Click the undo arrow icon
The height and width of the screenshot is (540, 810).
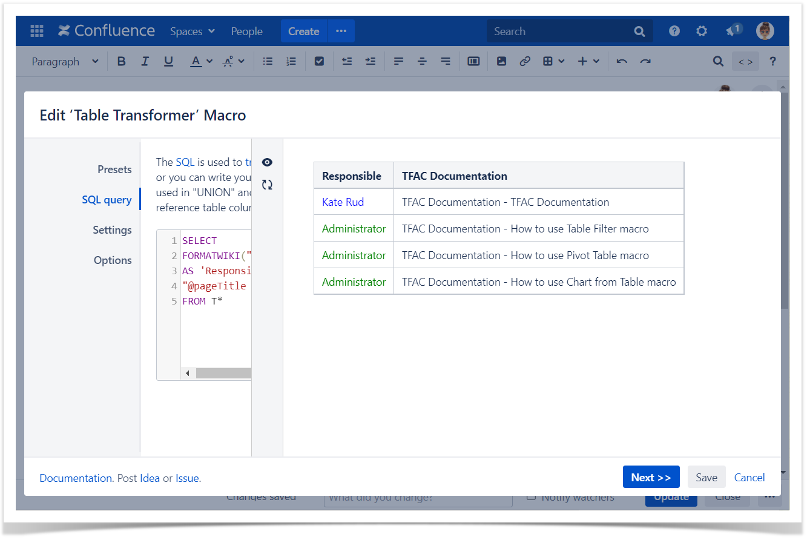click(622, 61)
